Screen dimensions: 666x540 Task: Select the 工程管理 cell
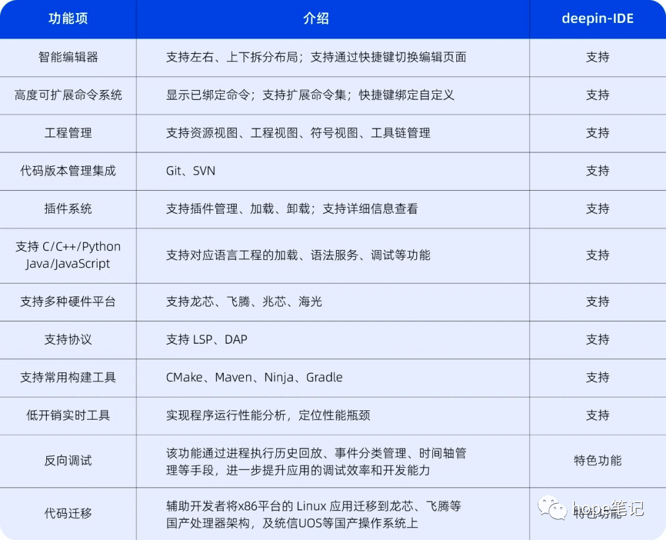[x=68, y=133]
